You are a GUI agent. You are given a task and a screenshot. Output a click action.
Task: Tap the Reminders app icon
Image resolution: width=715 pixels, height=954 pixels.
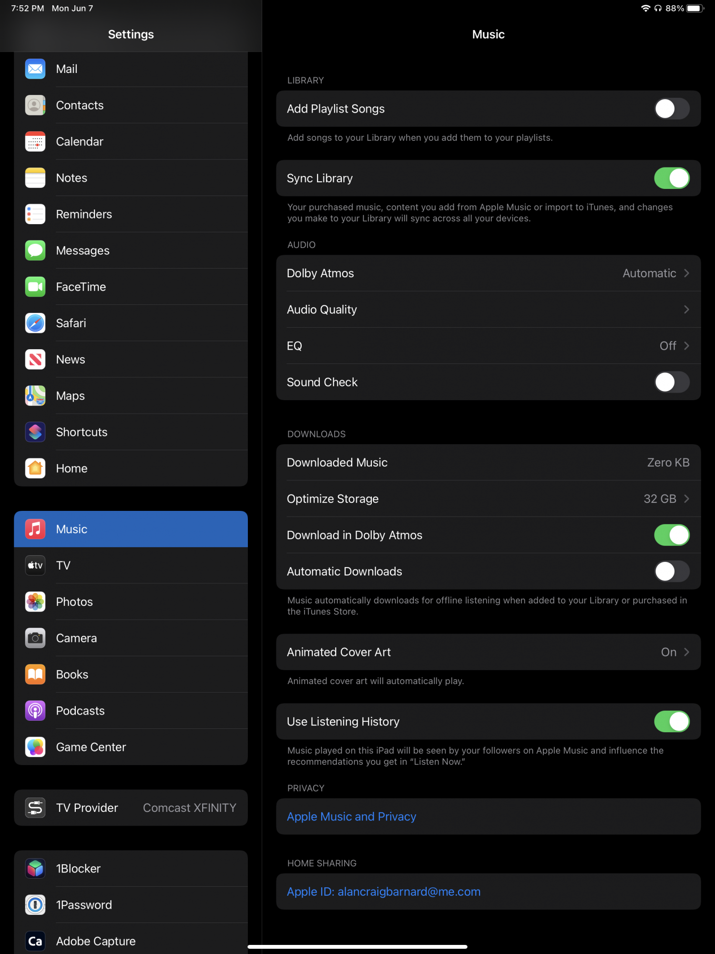tap(35, 214)
